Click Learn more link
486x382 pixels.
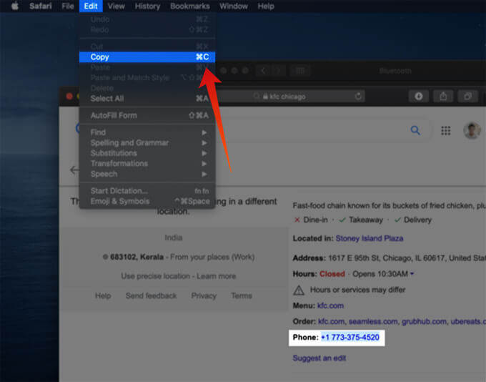click(x=217, y=276)
